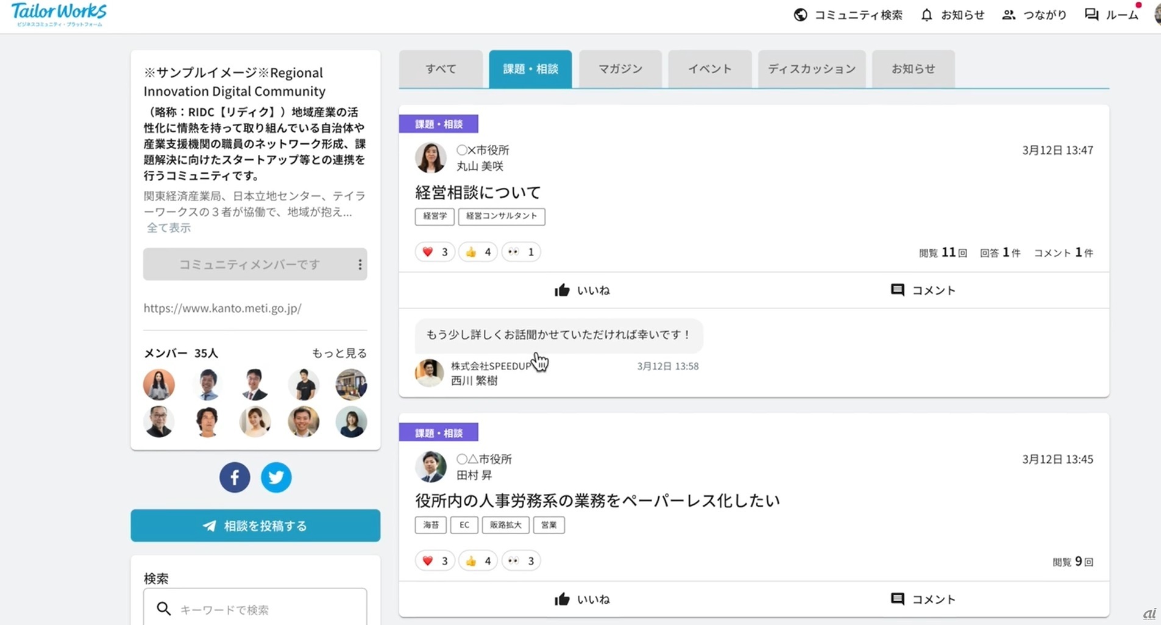This screenshot has width=1161, height=625.
Task: Click the search magnifier icon in 検索 box
Action: click(163, 609)
